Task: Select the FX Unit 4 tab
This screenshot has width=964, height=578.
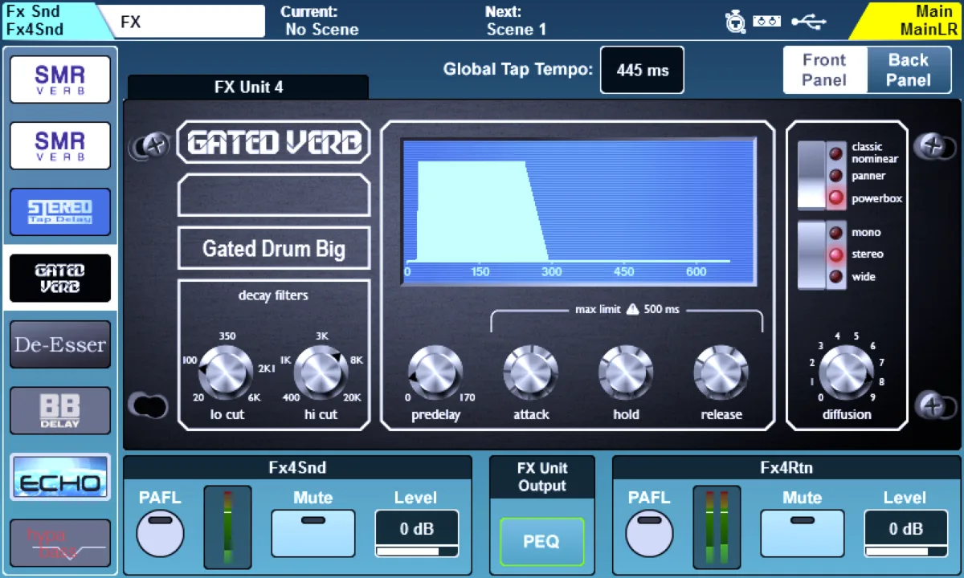Action: [248, 88]
